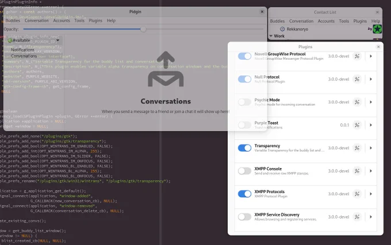The width and height of the screenshot is (391, 245).
Task: Open settings for XMPP Protocols plugin
Action: (357, 194)
